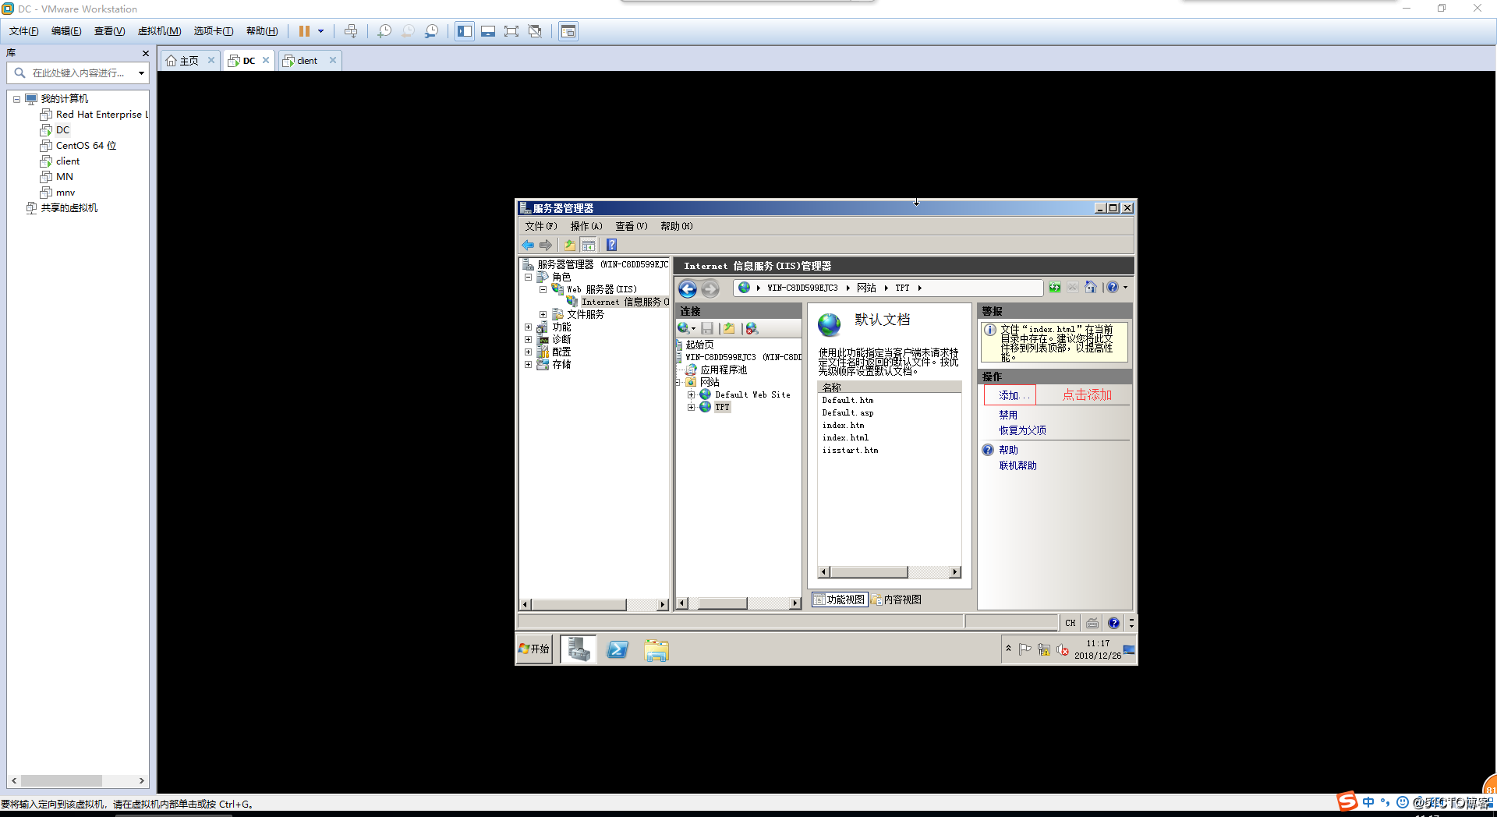Expand the Default Web Site node
1497x817 pixels.
(x=691, y=395)
